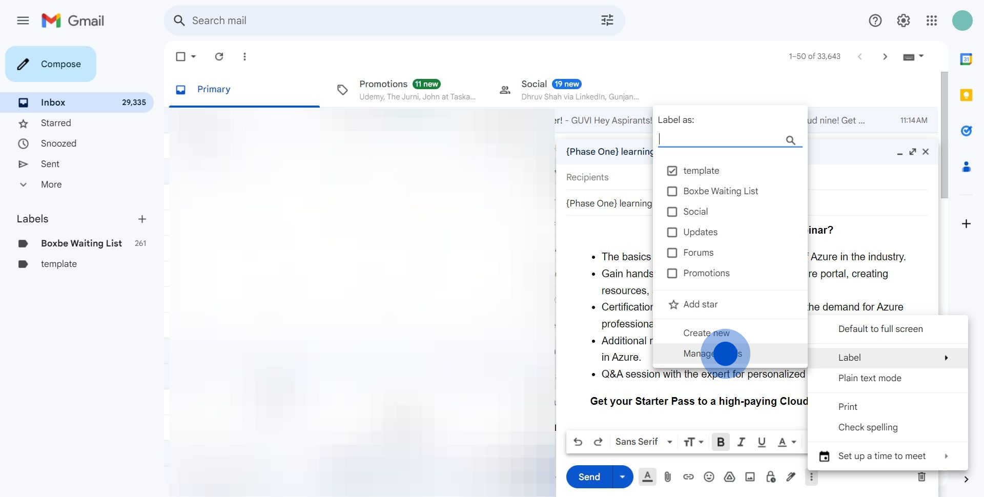Open the Google apps grid
984x497 pixels.
tap(932, 20)
